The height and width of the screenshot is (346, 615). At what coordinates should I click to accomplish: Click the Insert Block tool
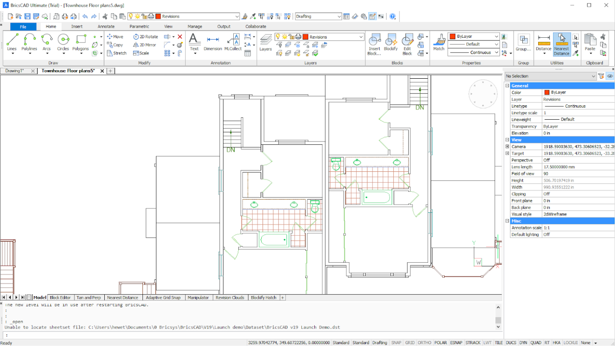(x=374, y=44)
